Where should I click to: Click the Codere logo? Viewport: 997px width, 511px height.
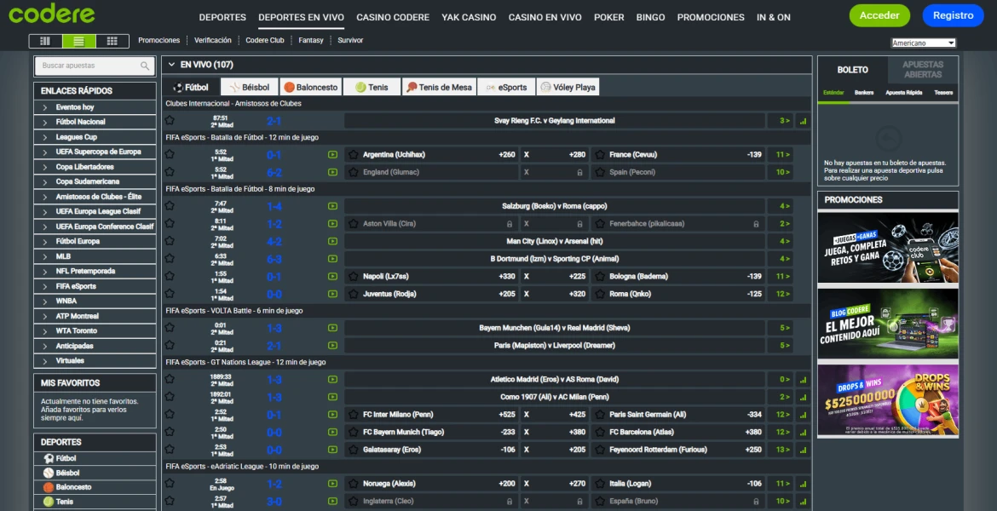(51, 13)
